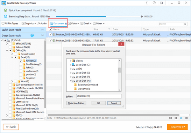Image resolution: width=191 pixels, height=133 pixels.
Task: Open the title bar dropdown menu icon
Action: click(161, 3)
